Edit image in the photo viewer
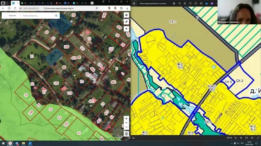261x146 pixels. pyautogui.click(x=174, y=3)
